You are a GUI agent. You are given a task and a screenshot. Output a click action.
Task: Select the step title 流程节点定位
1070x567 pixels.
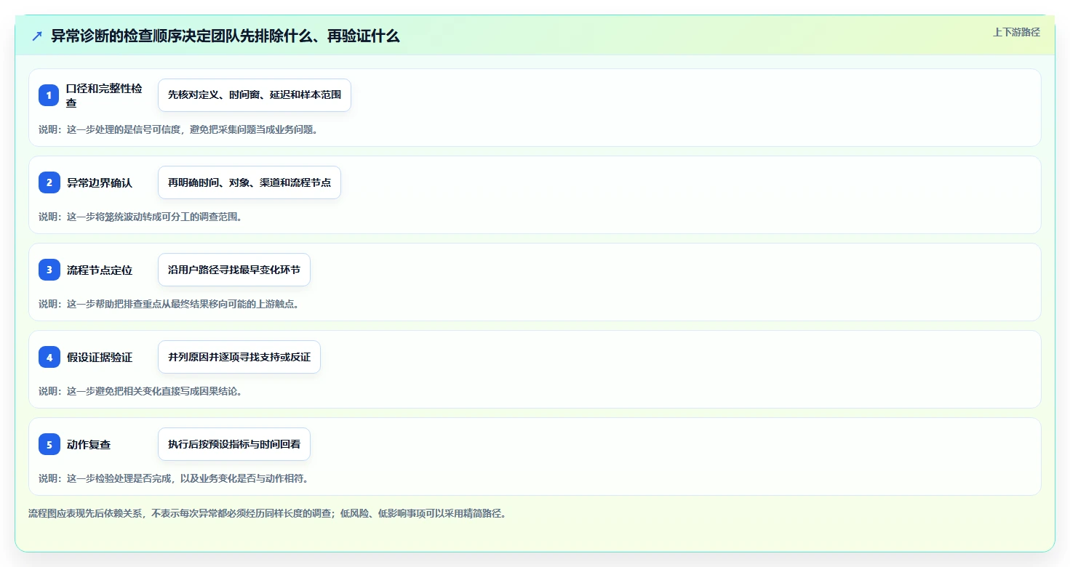[x=100, y=270]
